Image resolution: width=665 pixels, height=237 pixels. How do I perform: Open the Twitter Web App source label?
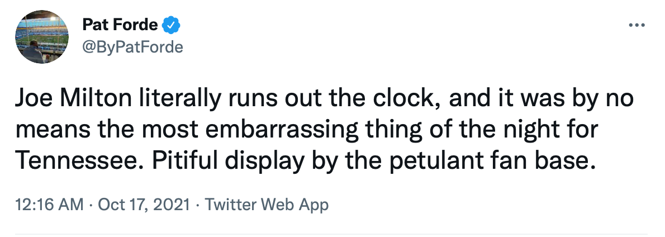pos(267,205)
